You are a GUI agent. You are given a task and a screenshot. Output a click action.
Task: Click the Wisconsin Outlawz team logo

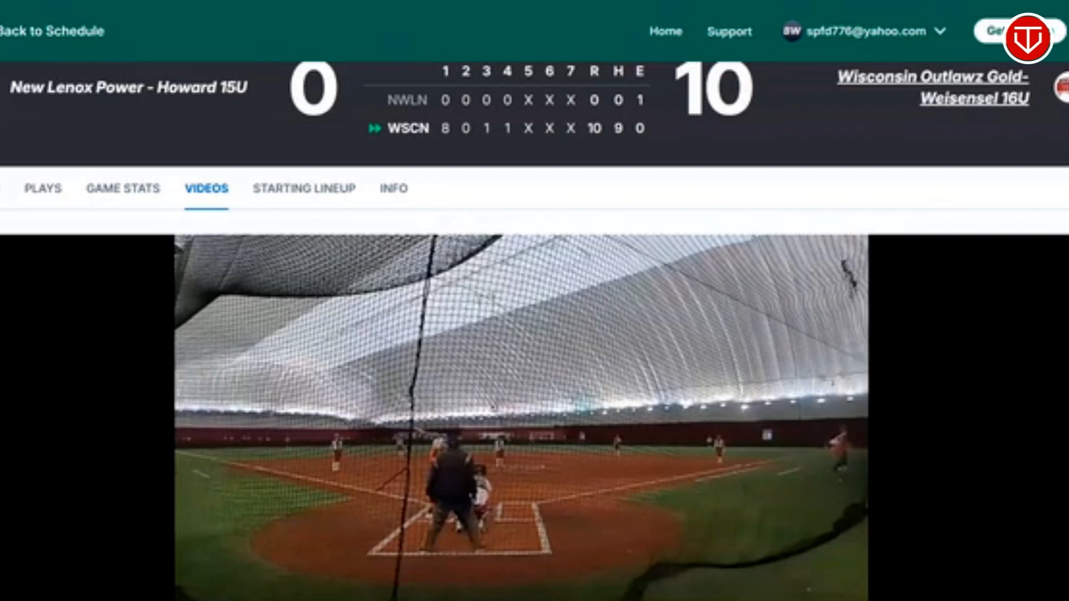[1062, 87]
